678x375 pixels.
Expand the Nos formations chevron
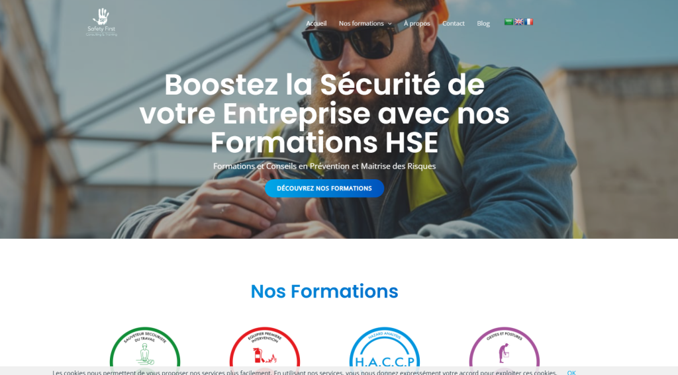coord(389,24)
